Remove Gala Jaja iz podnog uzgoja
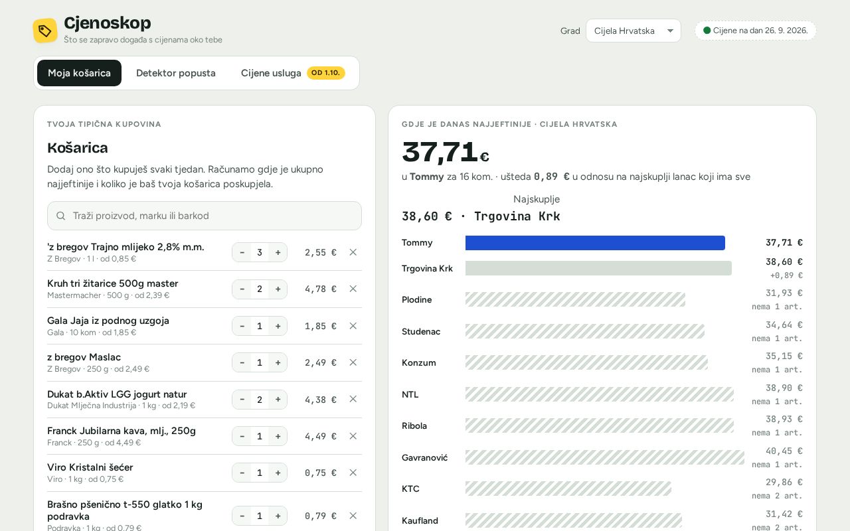The image size is (850, 531). (x=353, y=326)
